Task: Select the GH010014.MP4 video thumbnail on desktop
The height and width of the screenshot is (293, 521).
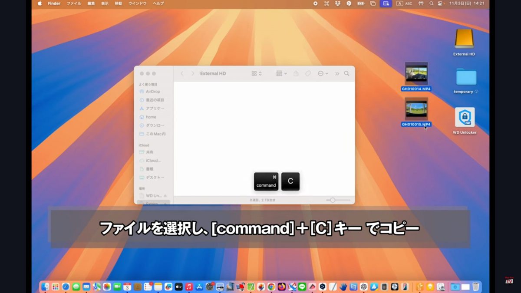Action: pyautogui.click(x=416, y=74)
